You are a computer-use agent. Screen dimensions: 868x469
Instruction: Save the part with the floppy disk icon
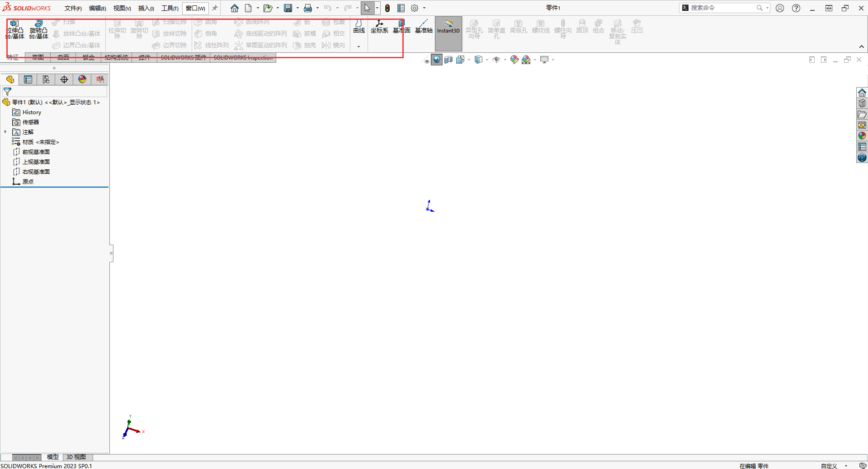pyautogui.click(x=288, y=8)
